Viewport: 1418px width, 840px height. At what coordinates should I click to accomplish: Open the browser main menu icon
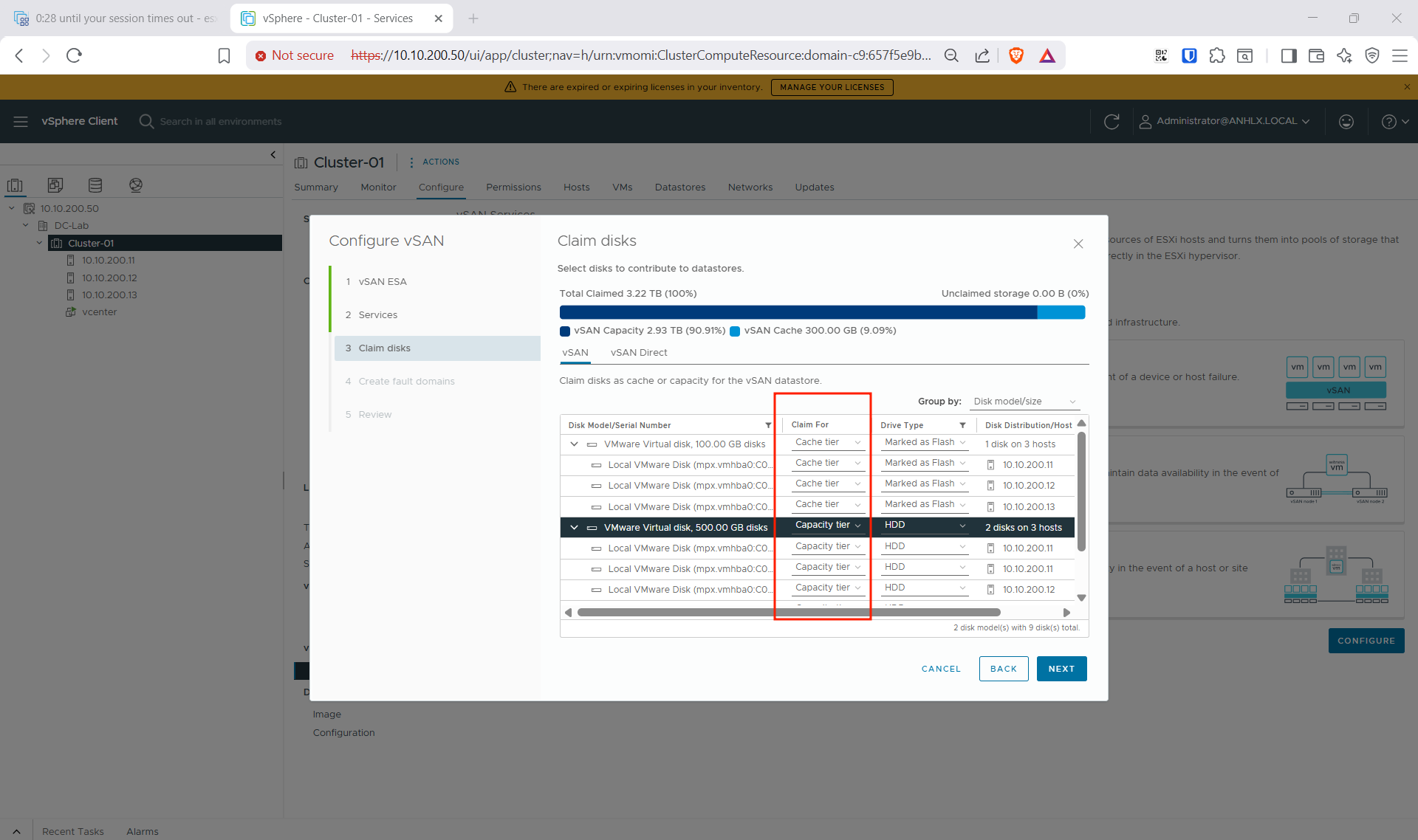coord(1400,55)
